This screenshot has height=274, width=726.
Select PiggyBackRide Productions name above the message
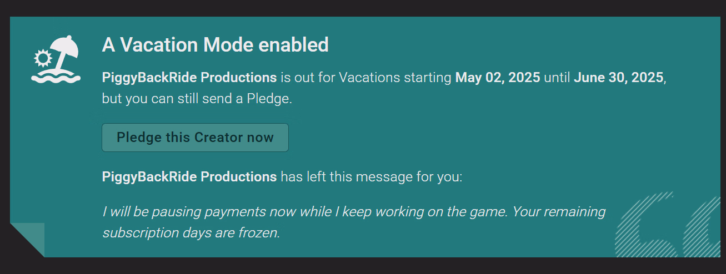189,177
